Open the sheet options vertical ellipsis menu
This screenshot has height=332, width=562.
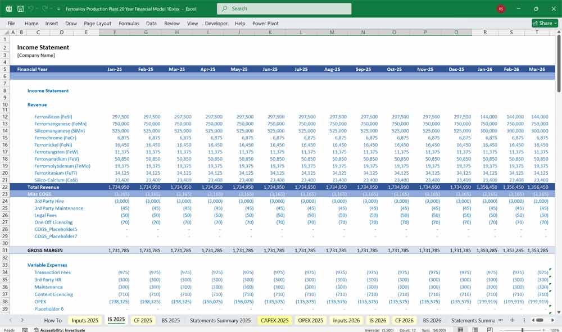pos(524,320)
